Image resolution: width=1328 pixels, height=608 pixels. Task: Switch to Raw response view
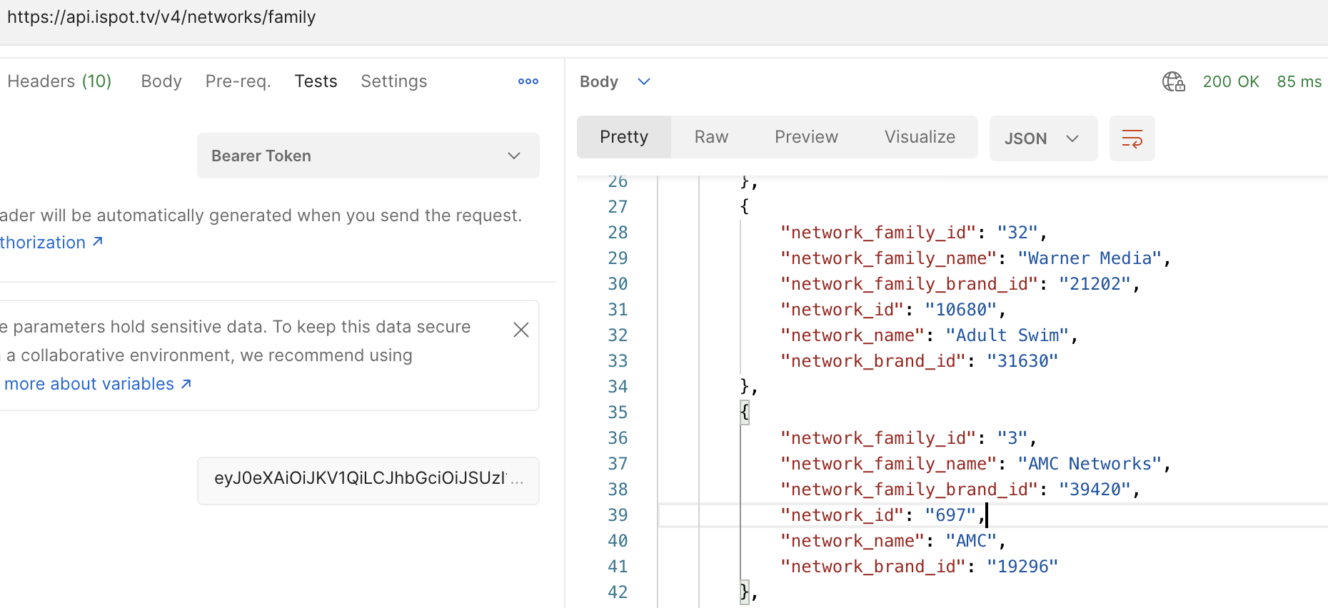pyautogui.click(x=711, y=137)
